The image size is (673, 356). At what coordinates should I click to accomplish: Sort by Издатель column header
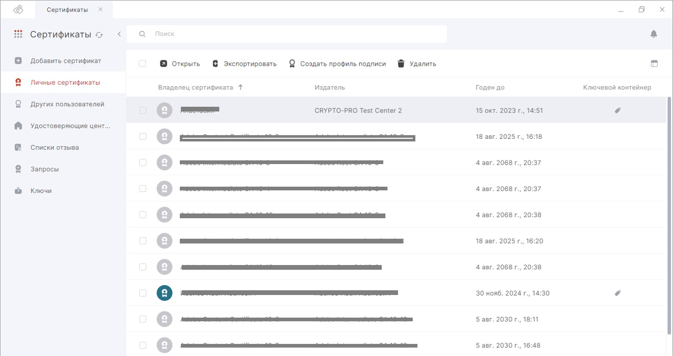click(330, 87)
